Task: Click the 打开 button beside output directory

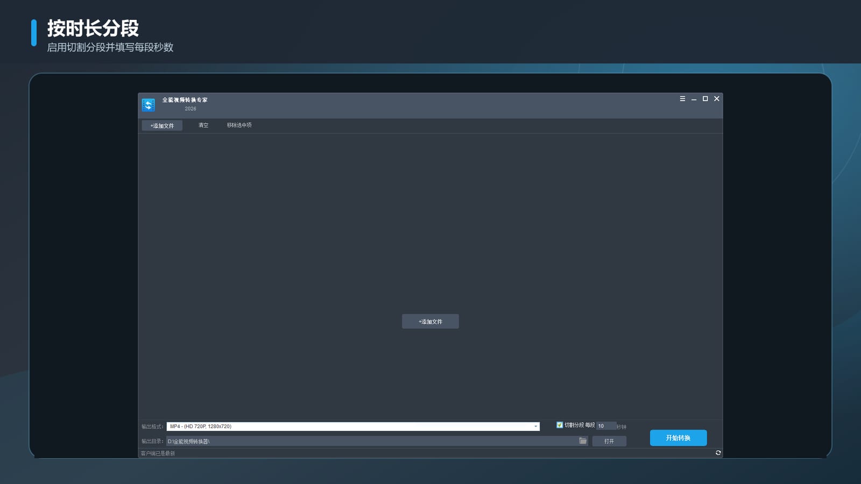Action: (609, 441)
